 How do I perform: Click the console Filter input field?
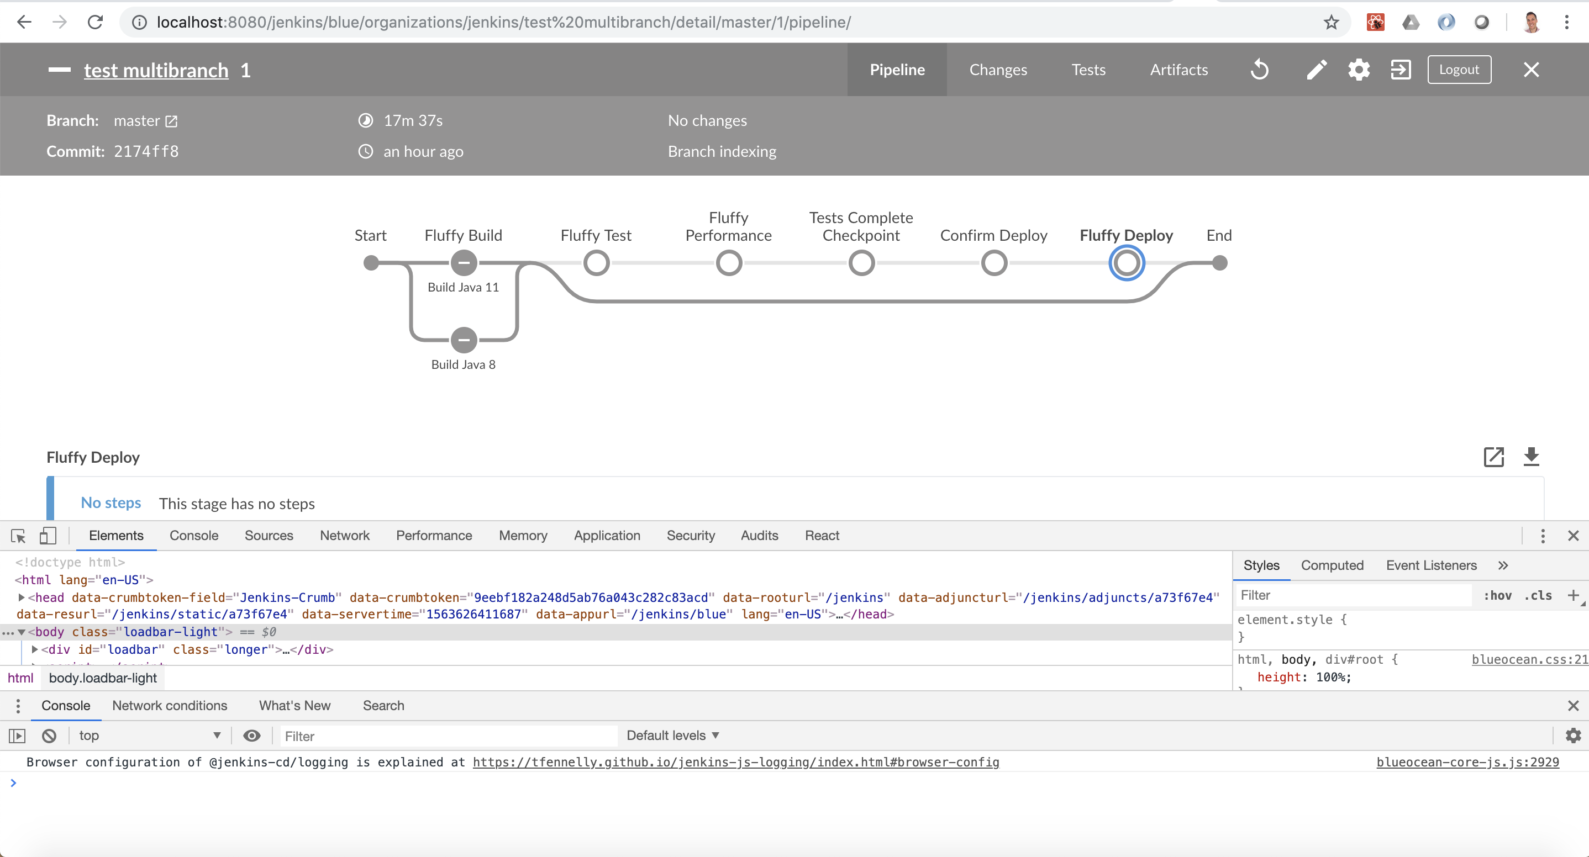(x=449, y=736)
